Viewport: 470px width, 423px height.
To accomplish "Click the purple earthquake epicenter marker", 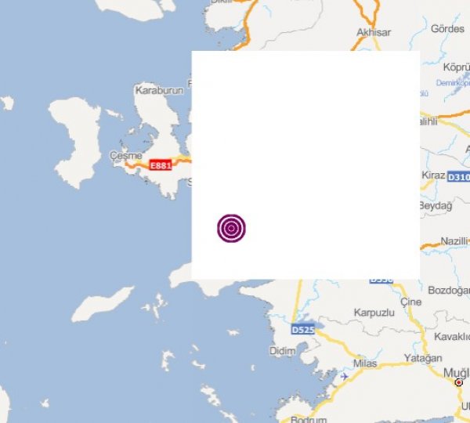I will [x=231, y=228].
